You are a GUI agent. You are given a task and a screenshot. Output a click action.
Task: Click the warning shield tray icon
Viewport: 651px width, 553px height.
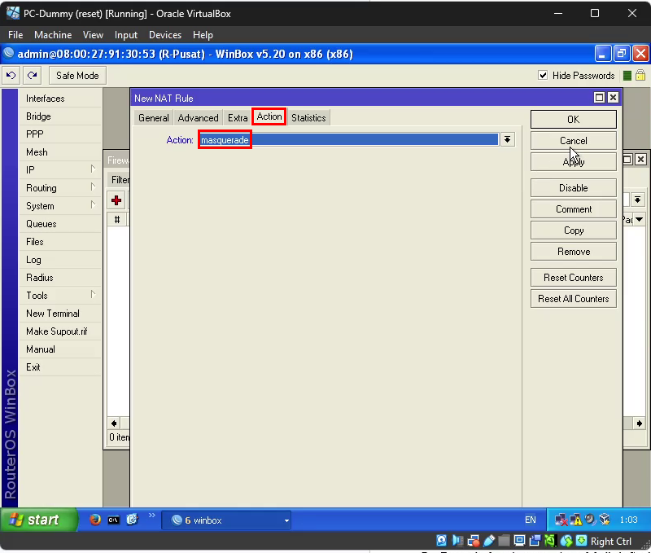click(x=575, y=520)
